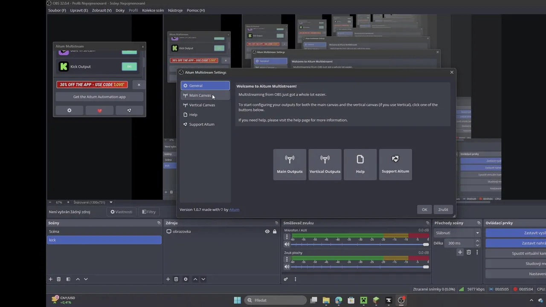The width and height of the screenshot is (546, 307).
Task: Click the green Kick Output stream toggle
Action: [x=129, y=67]
